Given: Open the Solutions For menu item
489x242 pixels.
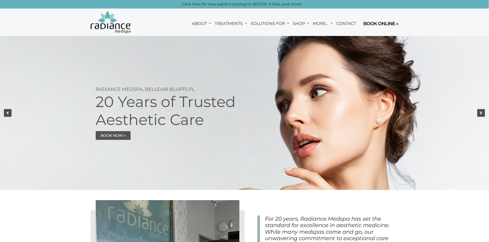Looking at the screenshot, I should 268,24.
